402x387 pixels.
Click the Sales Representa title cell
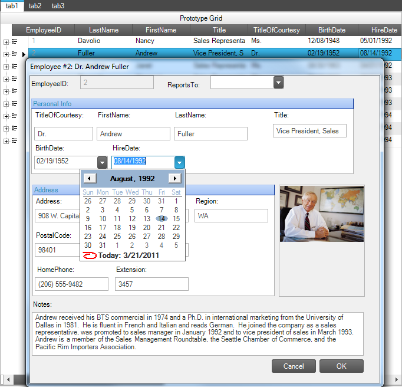(219, 41)
